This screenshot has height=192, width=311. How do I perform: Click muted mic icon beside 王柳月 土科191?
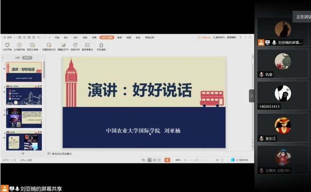tap(261, 170)
